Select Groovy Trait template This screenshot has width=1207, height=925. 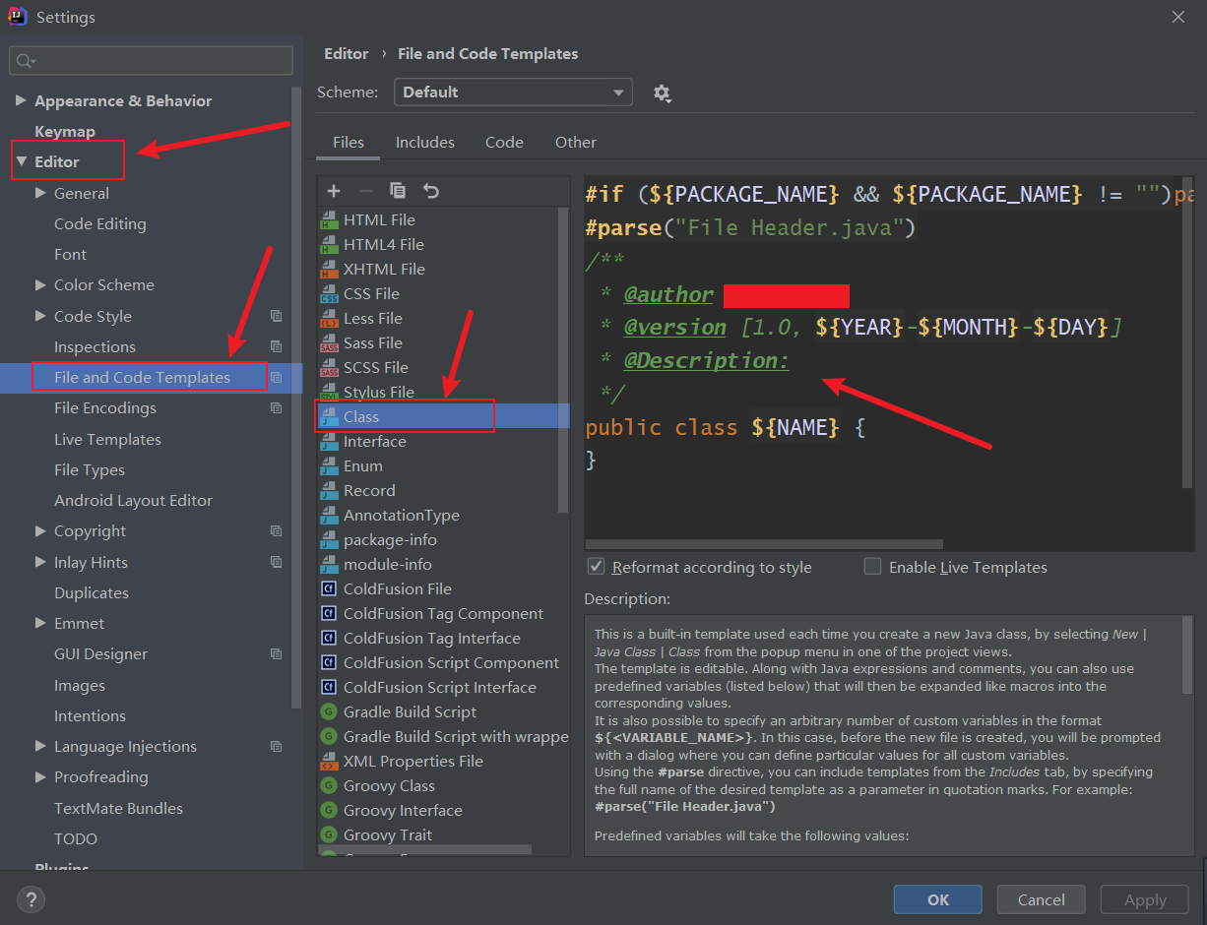point(388,835)
